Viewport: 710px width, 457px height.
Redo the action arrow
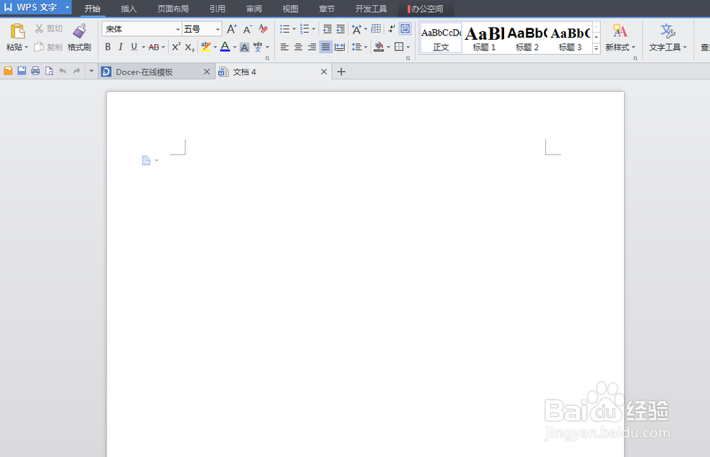point(77,70)
